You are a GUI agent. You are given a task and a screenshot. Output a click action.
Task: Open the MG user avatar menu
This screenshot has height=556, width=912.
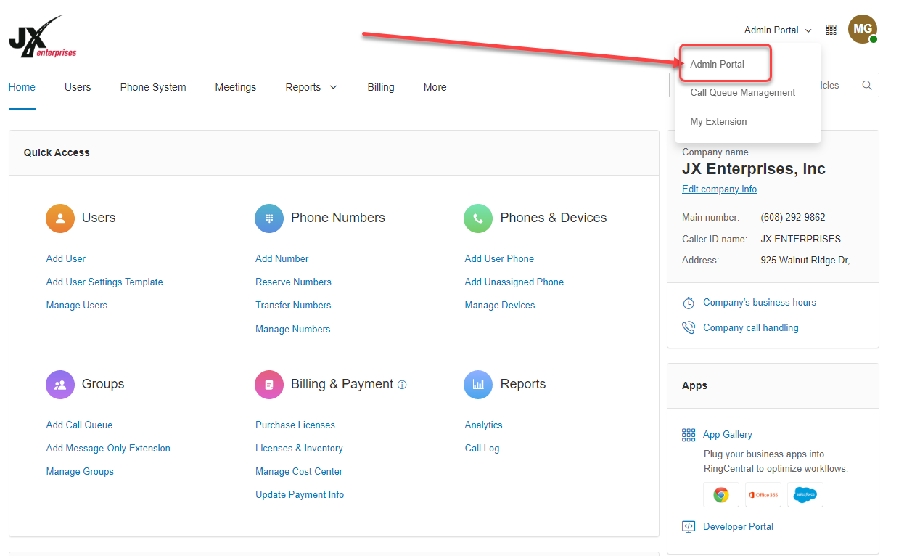863,29
